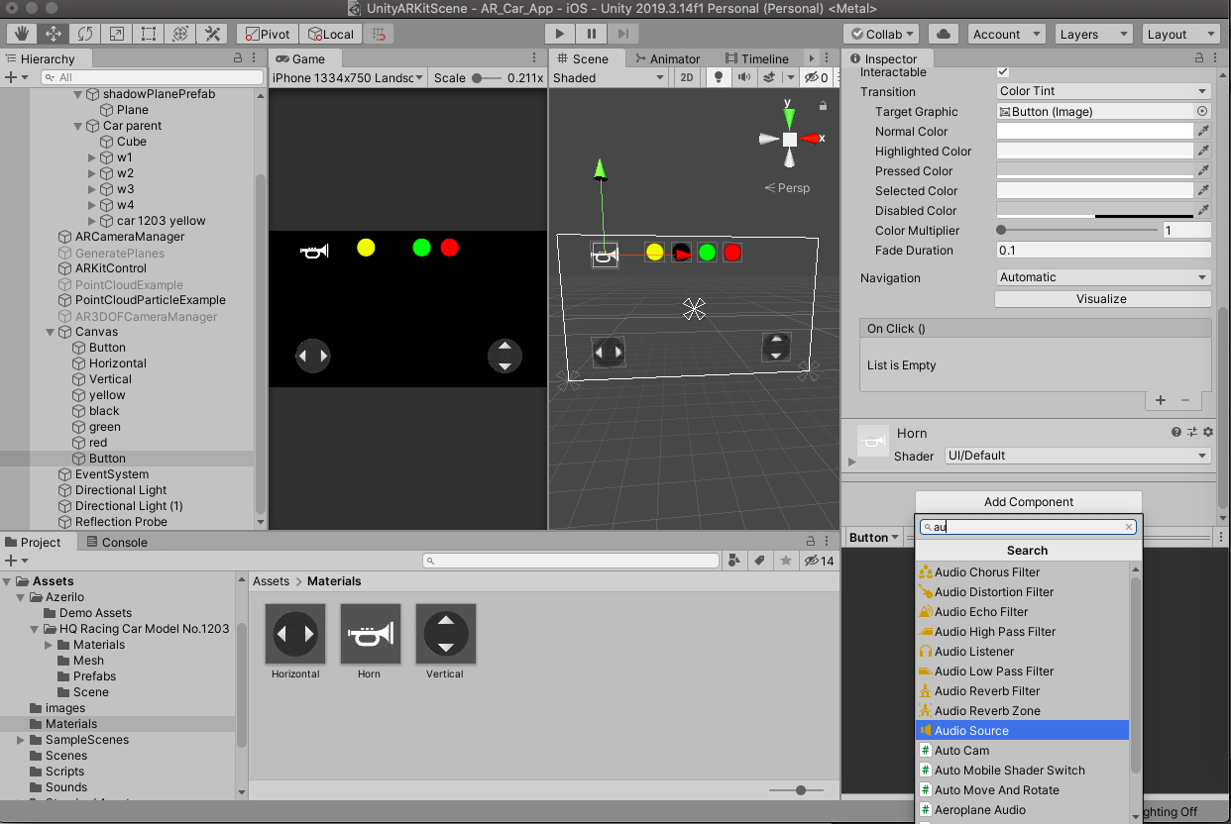Open the Navigation Automatic dropdown
Screen dimensions: 1231x824
click(1103, 277)
